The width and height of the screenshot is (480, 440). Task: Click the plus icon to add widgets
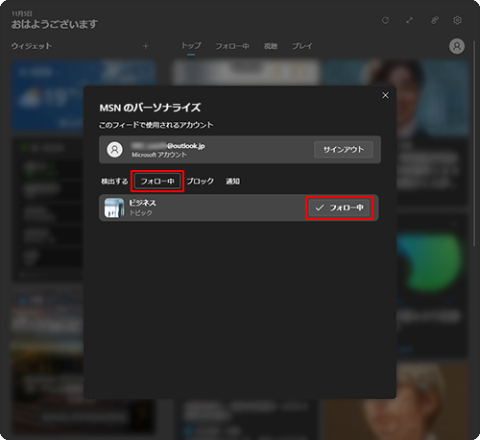146,46
